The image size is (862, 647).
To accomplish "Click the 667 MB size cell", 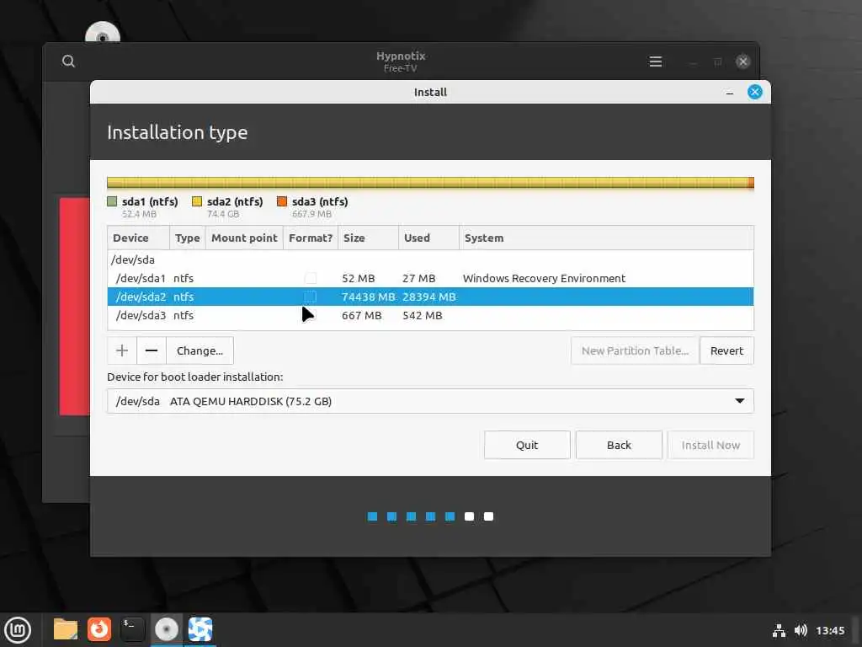I will click(362, 315).
